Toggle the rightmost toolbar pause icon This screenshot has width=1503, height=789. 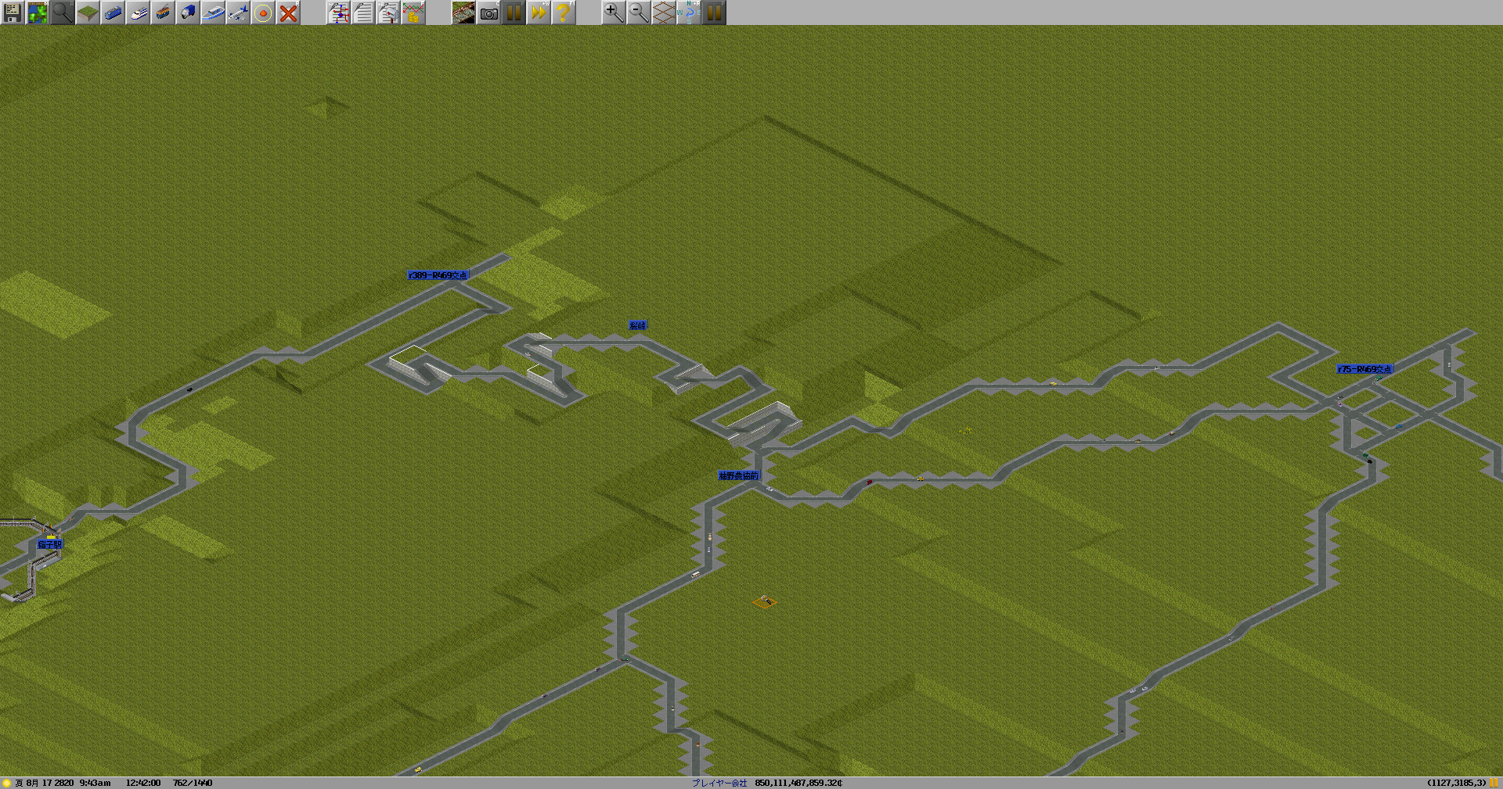(x=714, y=13)
